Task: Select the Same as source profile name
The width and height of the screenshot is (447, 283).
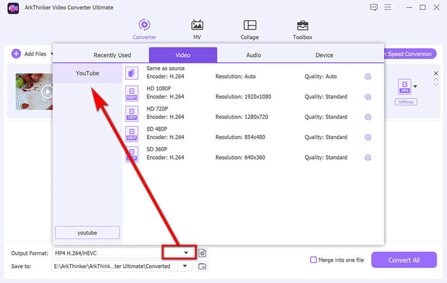Action: [x=165, y=68]
